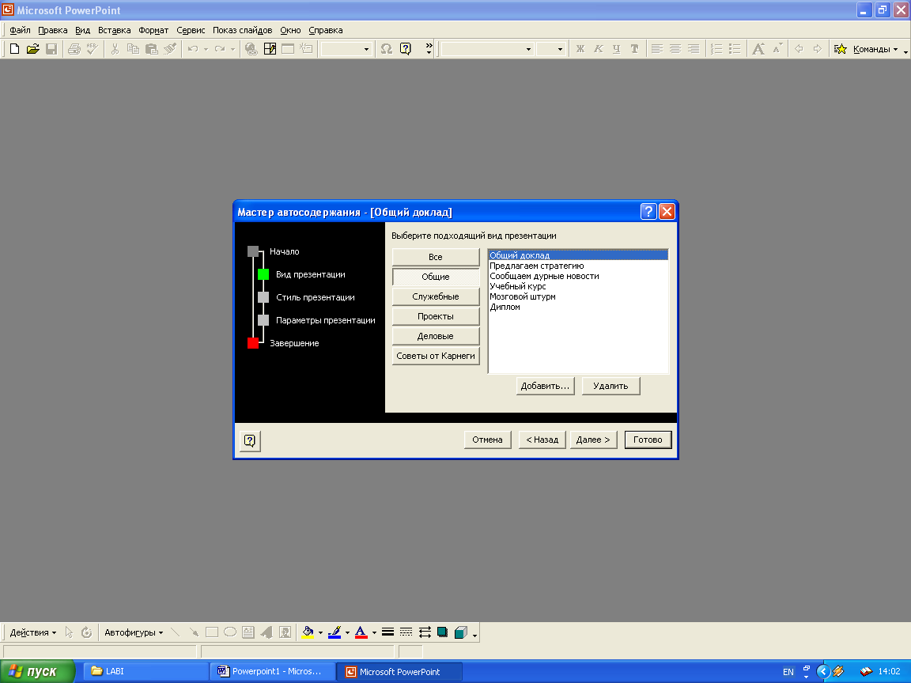Toggle the Все category button
Screen dimensions: 911x683
(x=436, y=257)
